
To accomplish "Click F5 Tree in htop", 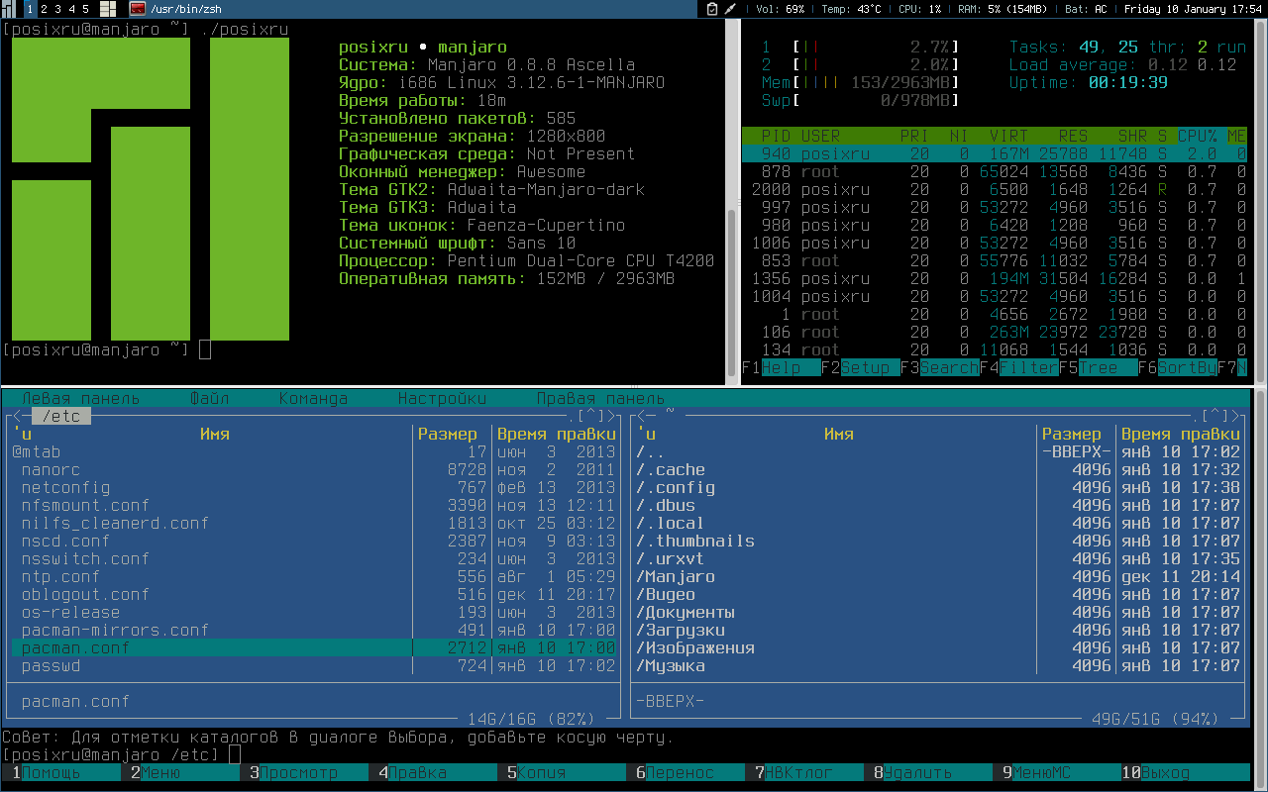I will click(x=1098, y=368).
